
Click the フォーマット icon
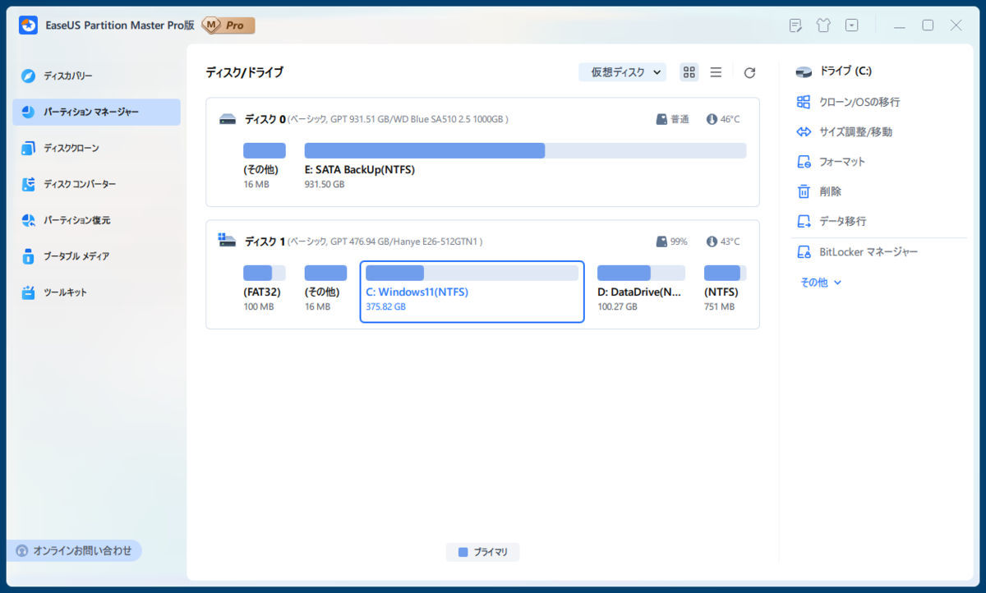coord(804,162)
